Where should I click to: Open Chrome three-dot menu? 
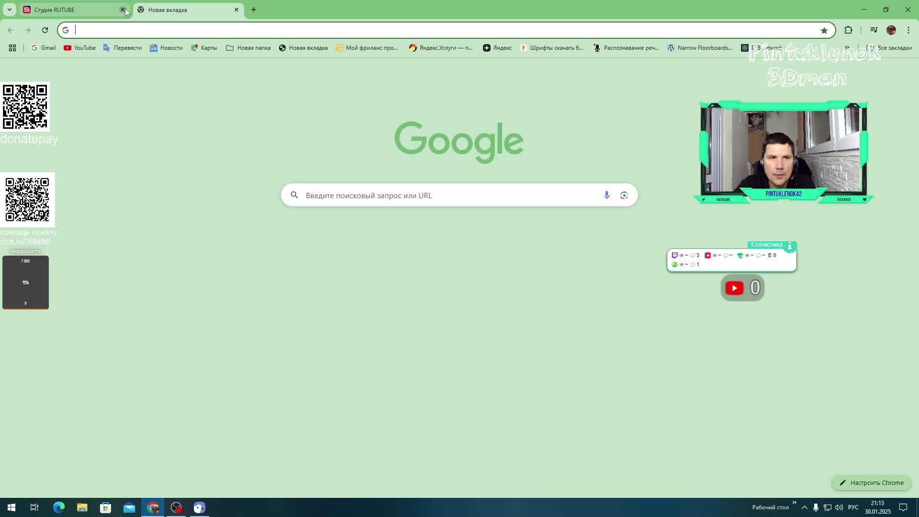(908, 30)
